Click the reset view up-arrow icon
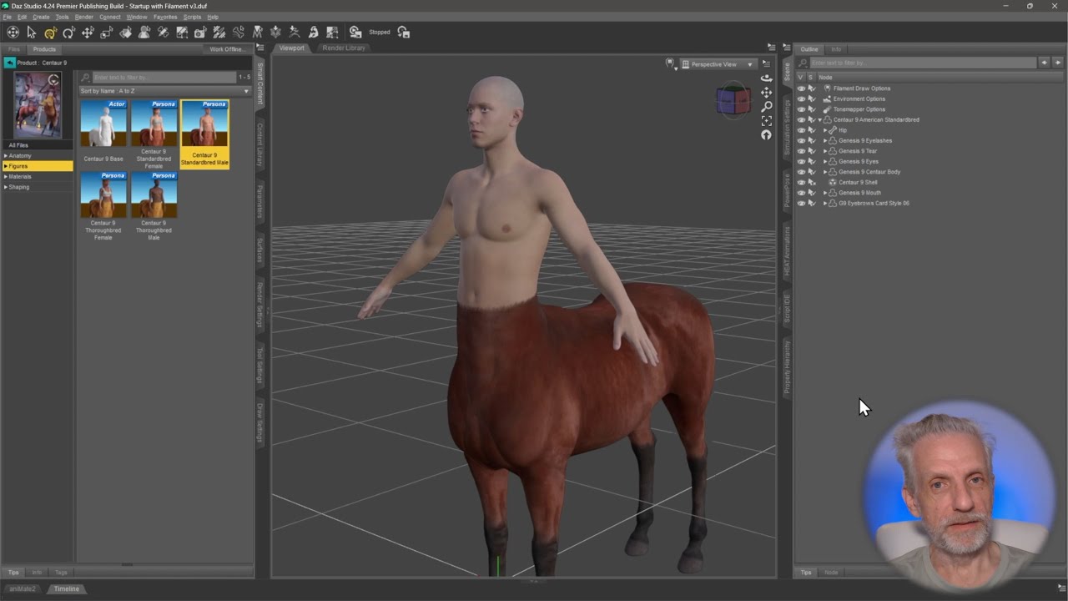The image size is (1068, 601). pyautogui.click(x=766, y=134)
